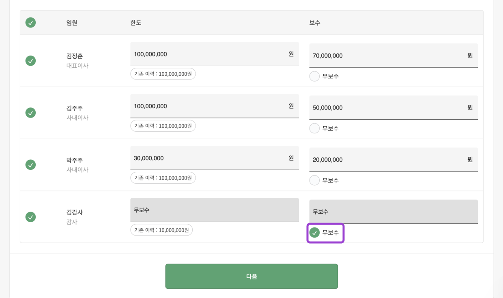Select the green check icon next to 박주주
The width and height of the screenshot is (503, 298).
coord(30,165)
